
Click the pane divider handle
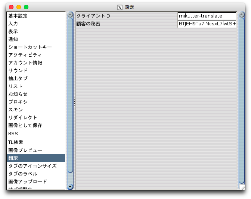tap(75, 101)
